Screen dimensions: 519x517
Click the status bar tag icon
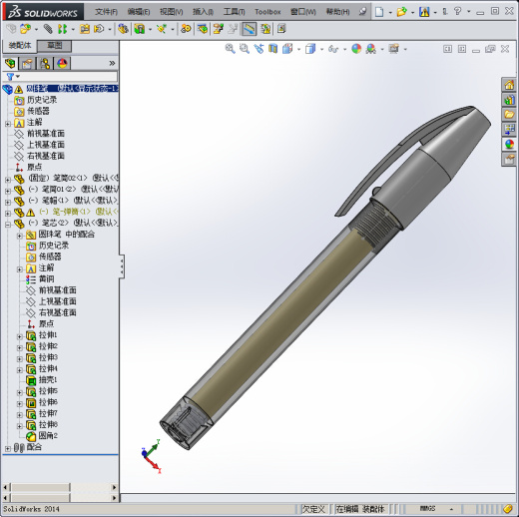508,509
